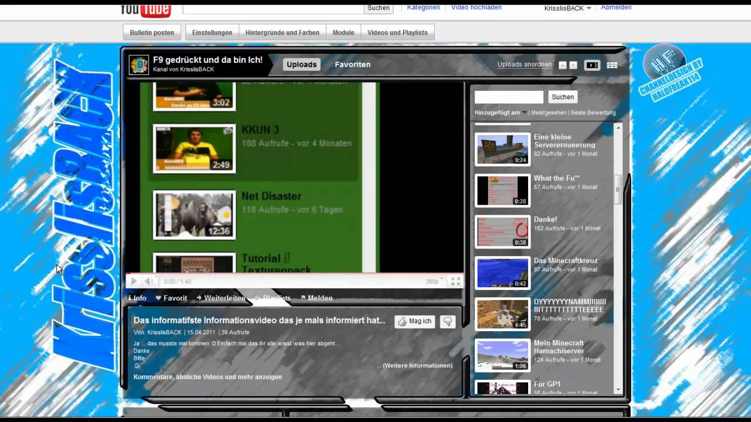
Task: Open the Info tab below the player
Action: click(137, 298)
